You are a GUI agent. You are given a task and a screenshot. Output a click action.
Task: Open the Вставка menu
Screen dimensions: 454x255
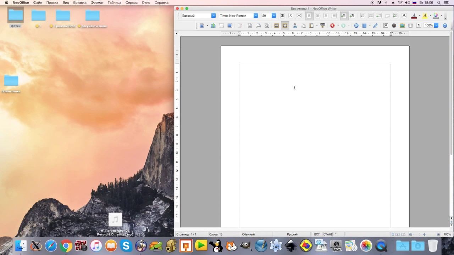click(x=80, y=2)
